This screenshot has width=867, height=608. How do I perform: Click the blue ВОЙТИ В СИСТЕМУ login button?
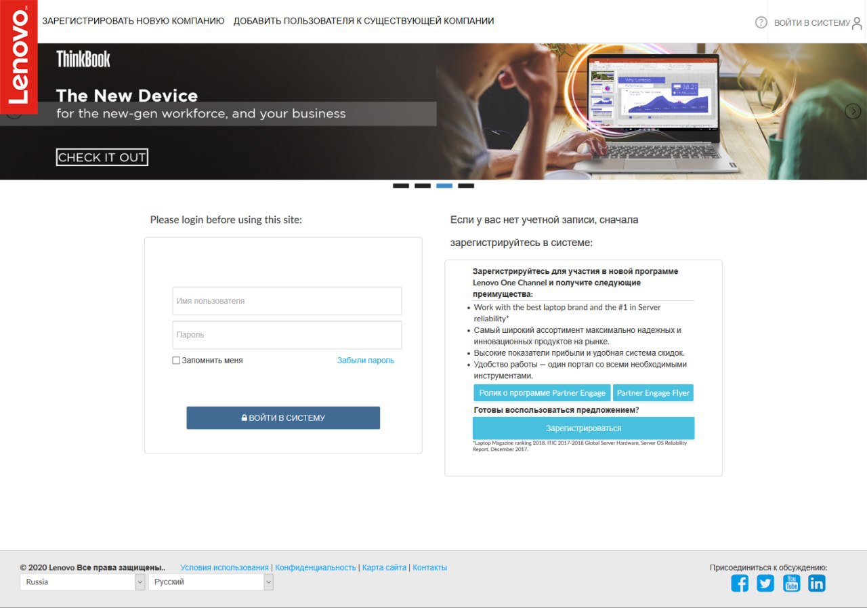pos(283,418)
